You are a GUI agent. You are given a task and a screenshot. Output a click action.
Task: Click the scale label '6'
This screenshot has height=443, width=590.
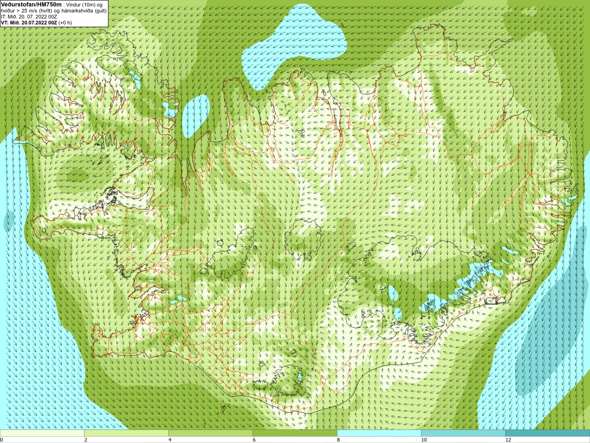[254, 440]
